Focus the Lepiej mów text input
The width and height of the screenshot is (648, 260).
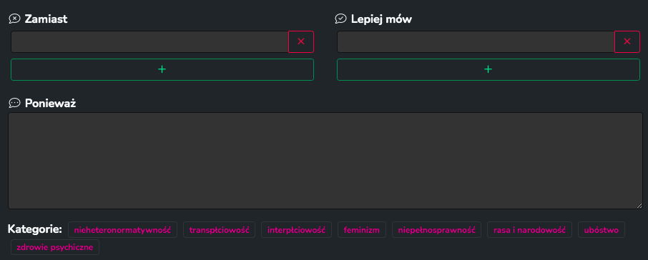[476, 41]
